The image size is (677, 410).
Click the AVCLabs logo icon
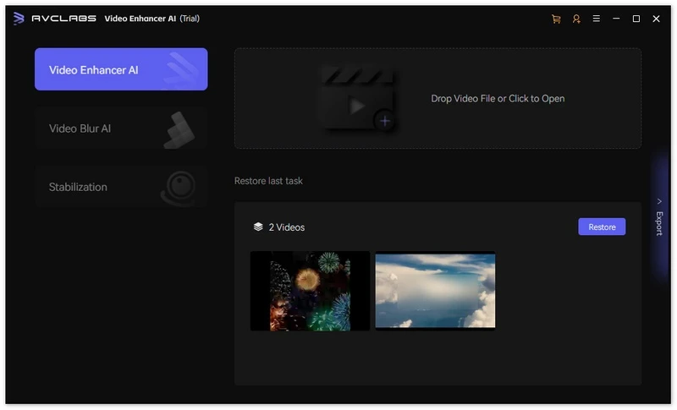coord(19,19)
